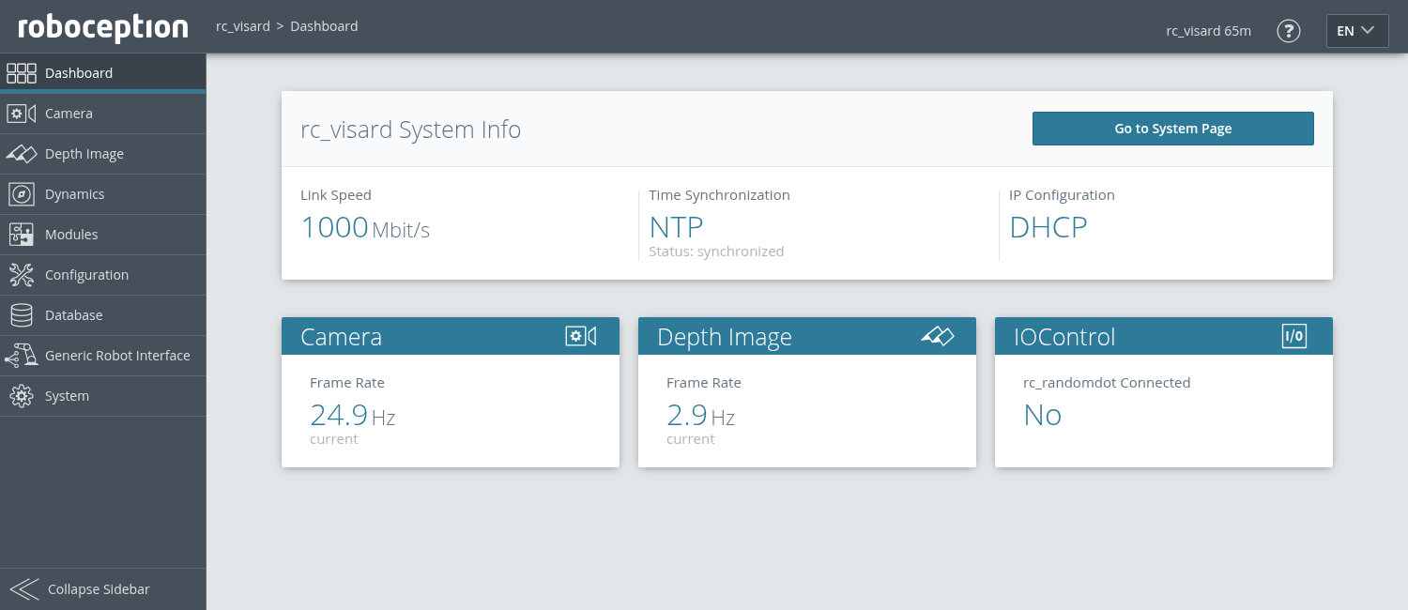Click the Dashboard grid icon
Viewport: 1408px width, 610px height.
(x=22, y=72)
